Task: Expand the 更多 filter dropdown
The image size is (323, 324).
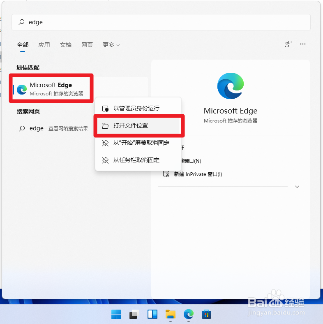Action: coord(111,45)
